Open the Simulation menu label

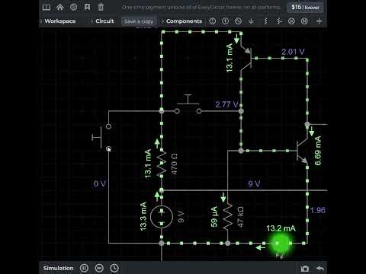pyautogui.click(x=58, y=268)
